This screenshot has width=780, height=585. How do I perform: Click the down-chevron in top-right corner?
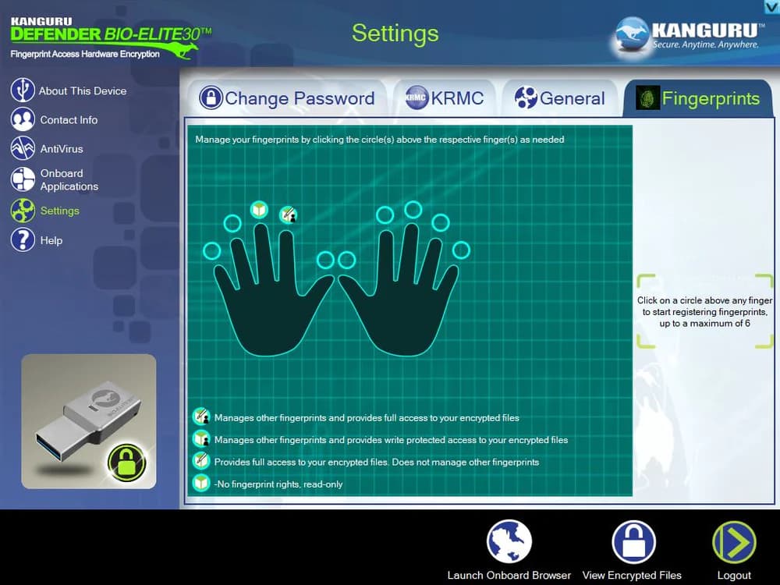771,6
